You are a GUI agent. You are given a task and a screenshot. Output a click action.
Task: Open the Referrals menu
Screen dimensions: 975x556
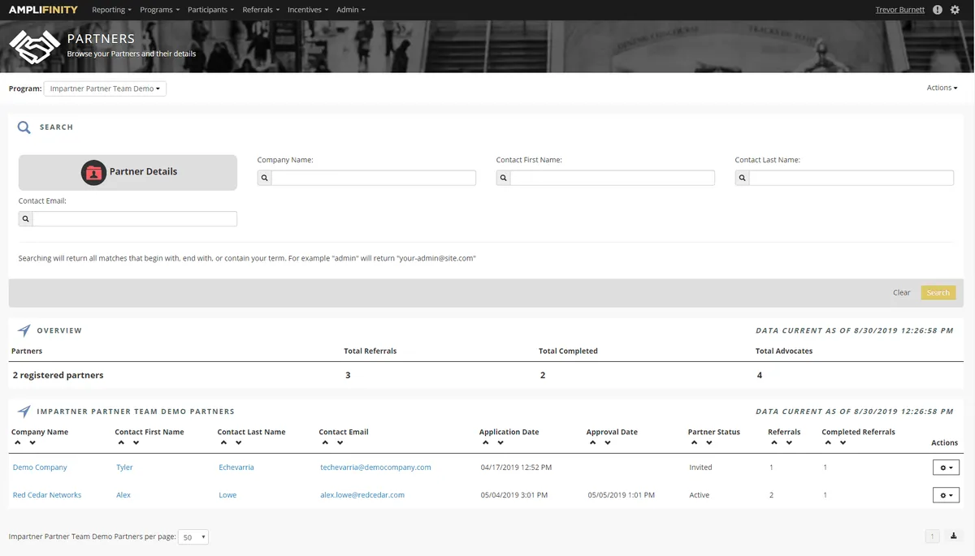click(260, 9)
